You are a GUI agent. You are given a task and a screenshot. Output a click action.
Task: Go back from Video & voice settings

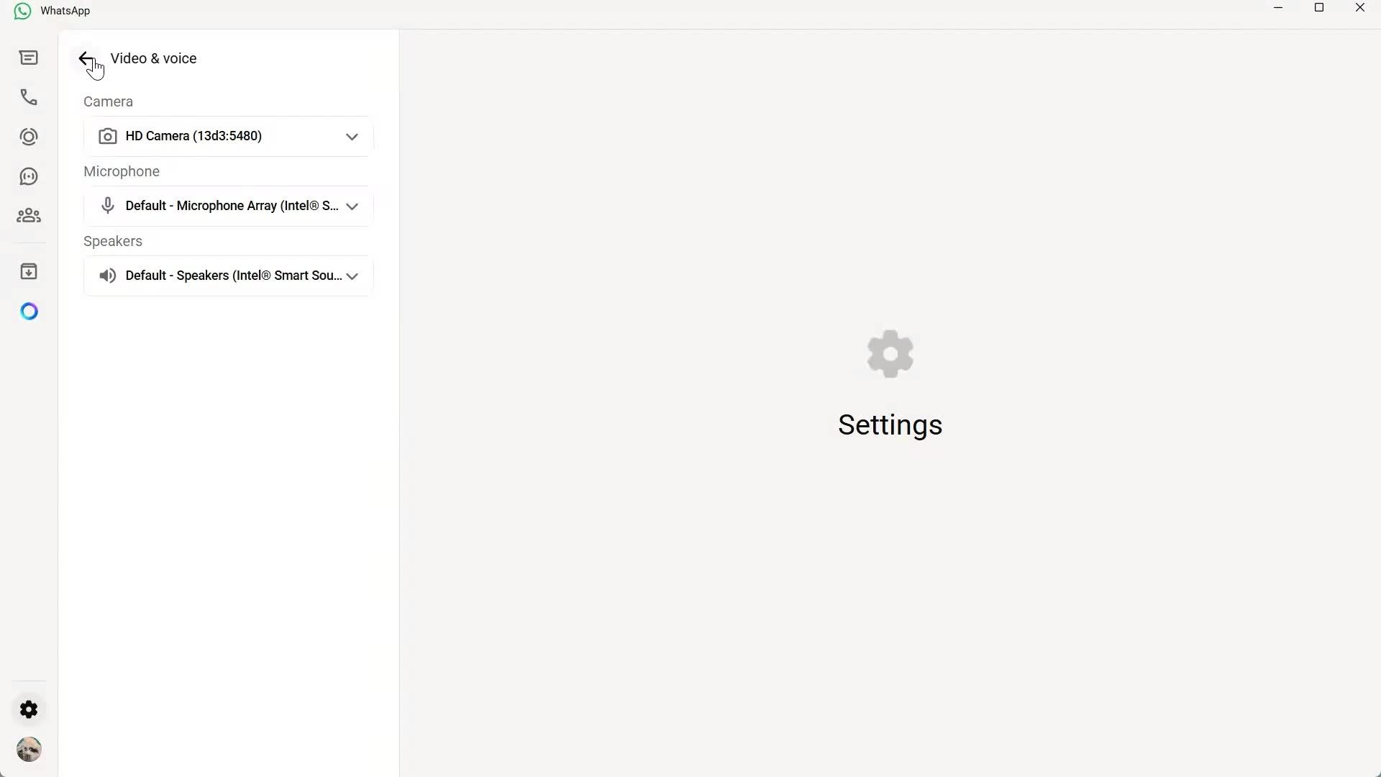pyautogui.click(x=86, y=58)
